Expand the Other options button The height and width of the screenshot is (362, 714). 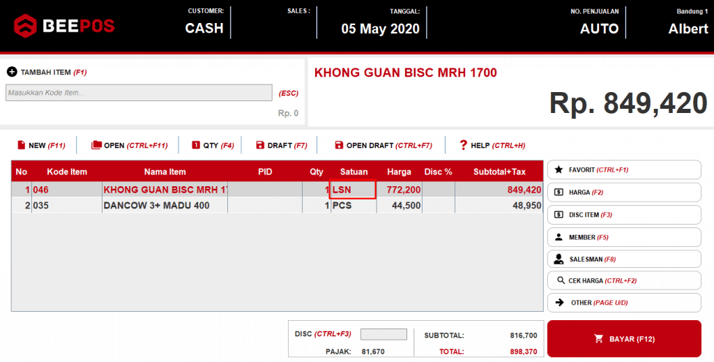(x=623, y=303)
